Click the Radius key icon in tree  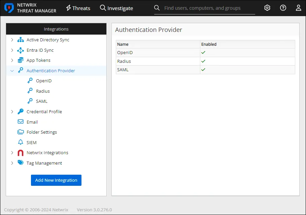[30, 91]
